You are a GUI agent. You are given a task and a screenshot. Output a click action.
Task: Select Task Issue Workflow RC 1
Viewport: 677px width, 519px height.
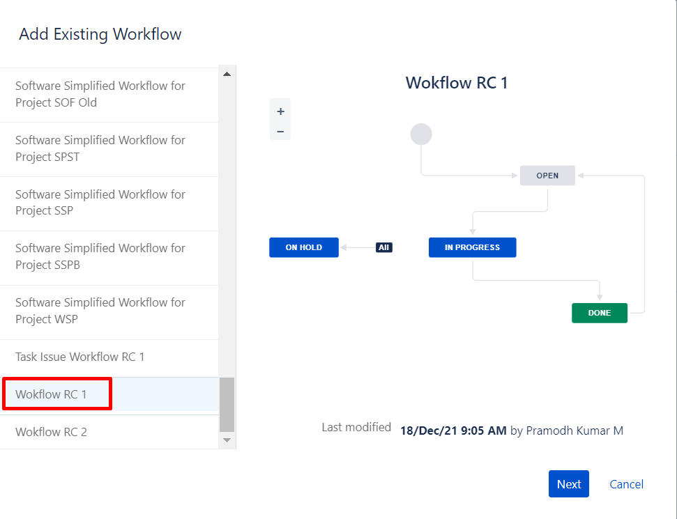click(x=80, y=357)
